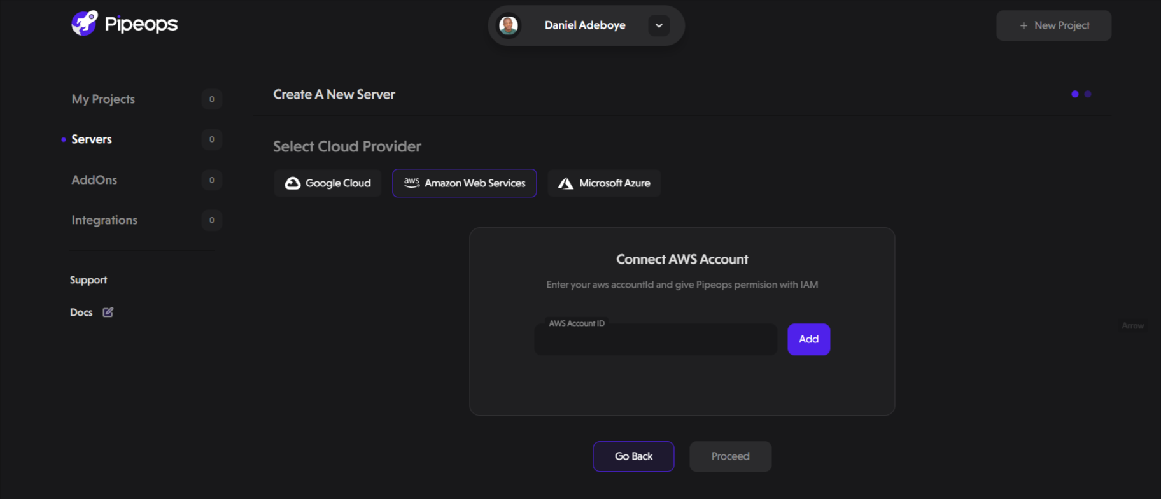Viewport: 1161px width, 499px height.
Task: Open the Docs link
Action: pyautogui.click(x=81, y=312)
